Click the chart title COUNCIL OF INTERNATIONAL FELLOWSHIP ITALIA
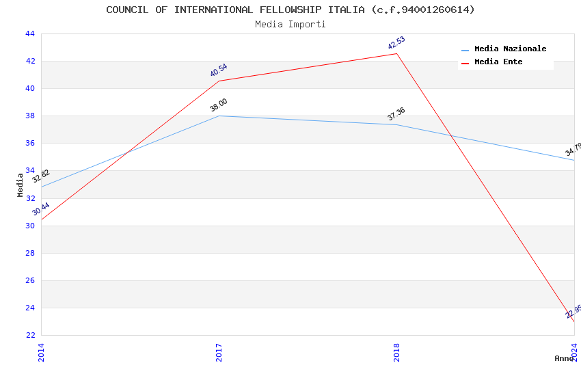Viewport: 581px width, 376px height. (x=290, y=10)
